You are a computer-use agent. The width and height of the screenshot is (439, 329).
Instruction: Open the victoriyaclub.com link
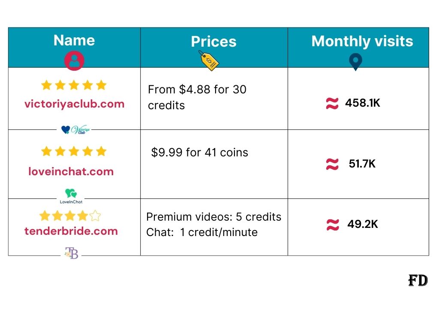click(75, 104)
